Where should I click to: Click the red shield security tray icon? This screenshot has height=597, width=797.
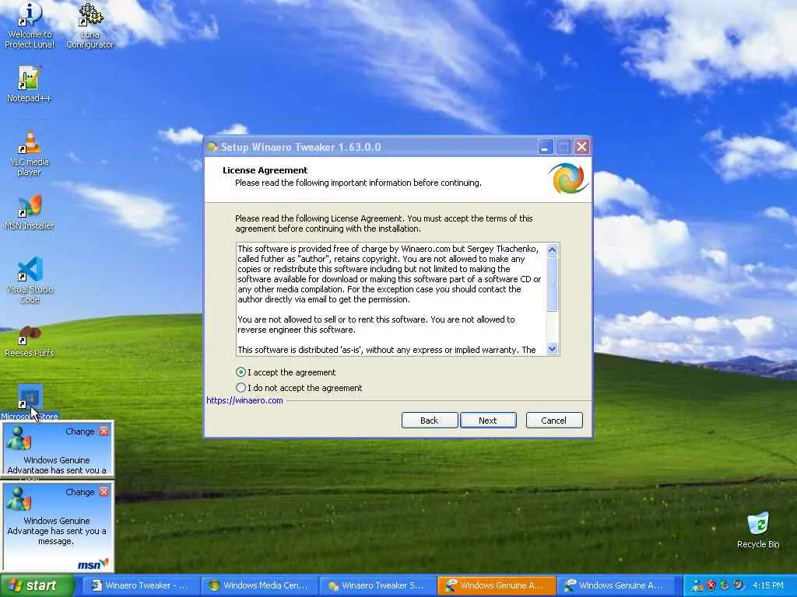pyautogui.click(x=711, y=585)
